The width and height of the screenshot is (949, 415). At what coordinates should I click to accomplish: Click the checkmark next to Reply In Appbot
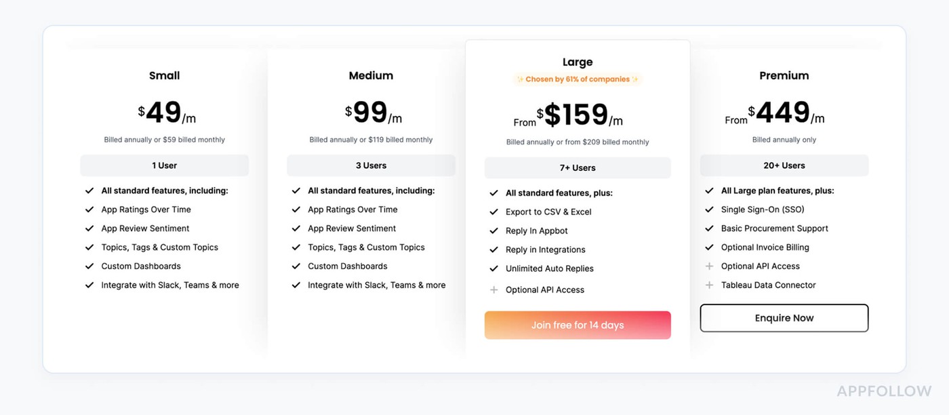(494, 231)
